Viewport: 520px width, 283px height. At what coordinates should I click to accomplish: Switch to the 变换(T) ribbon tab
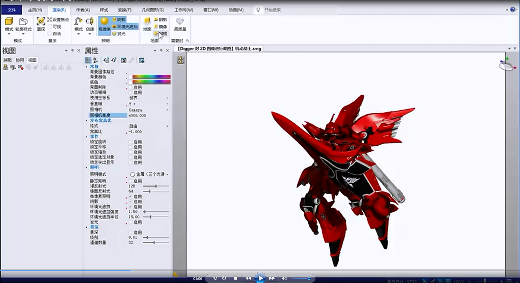(x=125, y=10)
